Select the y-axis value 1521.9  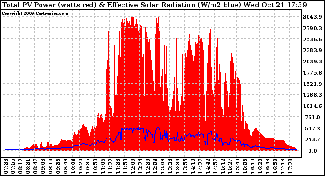(313, 84)
